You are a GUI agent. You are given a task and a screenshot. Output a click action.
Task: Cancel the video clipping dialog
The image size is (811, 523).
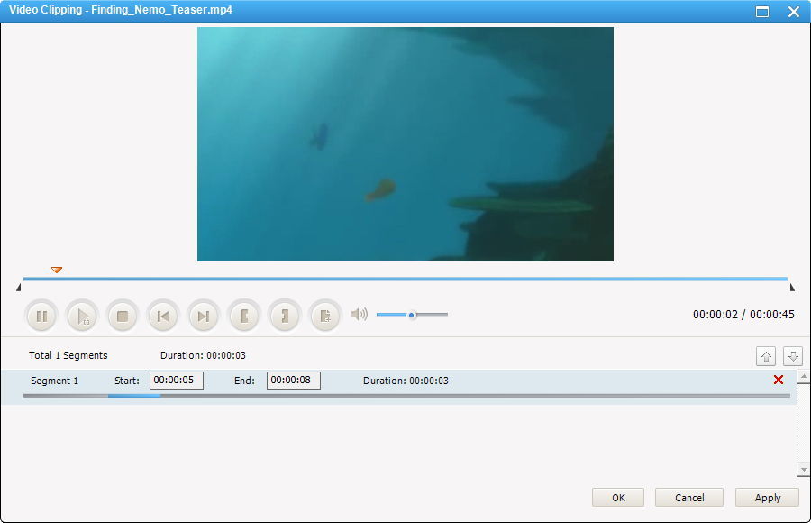pyautogui.click(x=688, y=497)
